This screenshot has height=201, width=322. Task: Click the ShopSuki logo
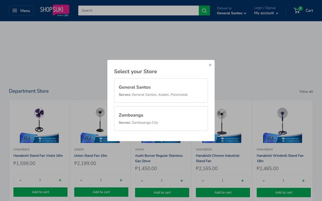point(55,10)
